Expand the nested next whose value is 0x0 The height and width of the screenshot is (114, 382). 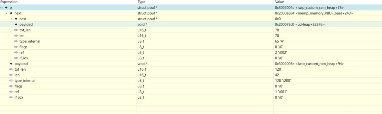11,19
